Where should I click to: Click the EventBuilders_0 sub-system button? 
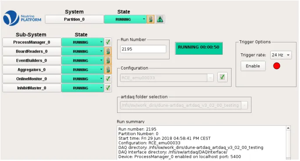coord(32,60)
